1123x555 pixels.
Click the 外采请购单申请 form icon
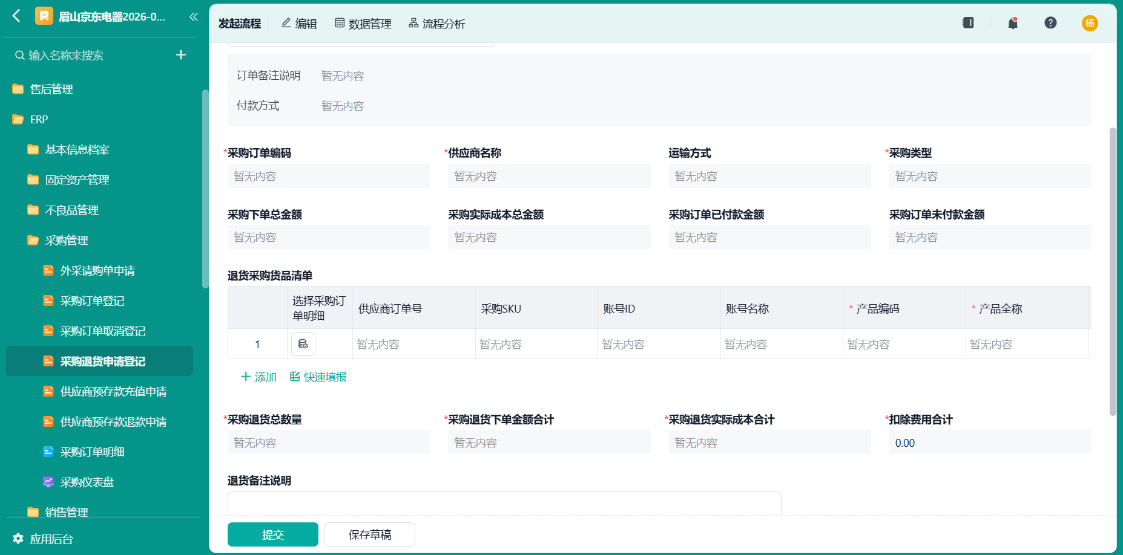tap(48, 270)
